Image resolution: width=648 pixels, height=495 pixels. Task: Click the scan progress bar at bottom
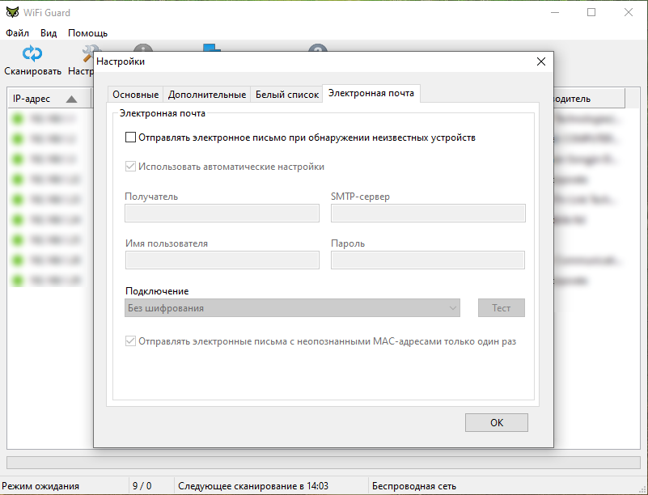324,463
